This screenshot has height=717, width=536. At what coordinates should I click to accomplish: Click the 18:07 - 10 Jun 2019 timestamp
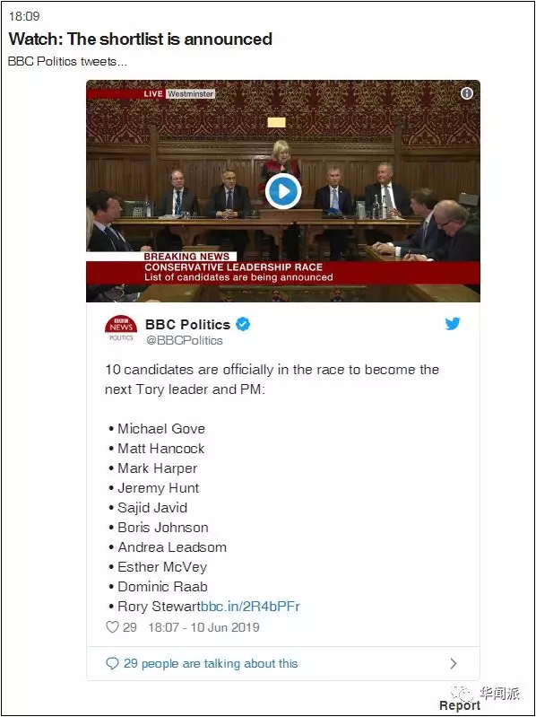pos(203,627)
